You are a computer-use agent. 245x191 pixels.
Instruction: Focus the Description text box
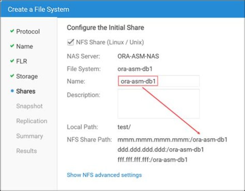click(x=159, y=104)
